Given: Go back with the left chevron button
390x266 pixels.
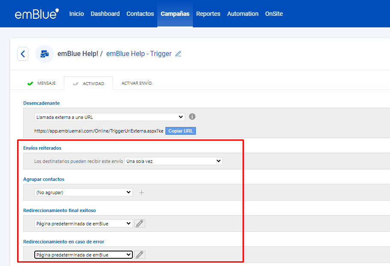Looking at the screenshot, I should [23, 54].
